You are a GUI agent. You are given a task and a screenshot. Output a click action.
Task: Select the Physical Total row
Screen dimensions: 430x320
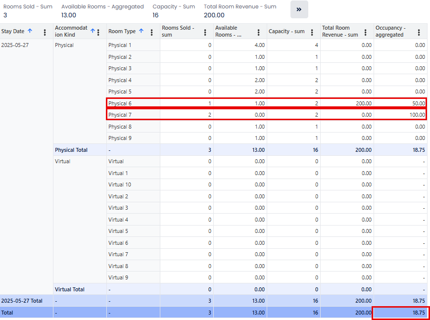[x=71, y=150]
